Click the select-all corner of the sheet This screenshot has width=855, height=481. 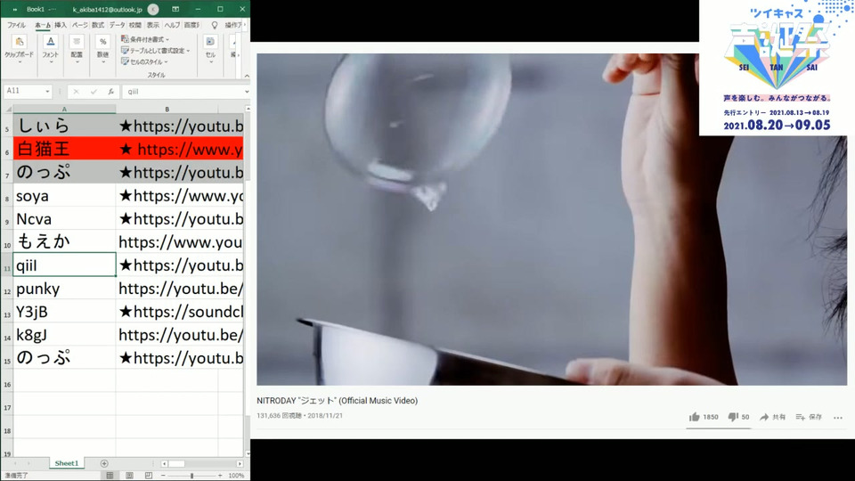[6, 109]
